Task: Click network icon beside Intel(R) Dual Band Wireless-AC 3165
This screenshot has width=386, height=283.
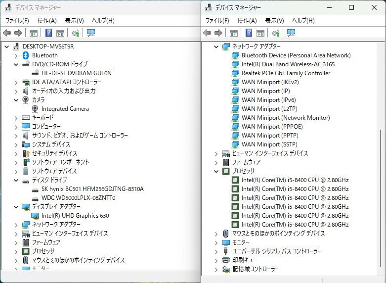Action: 235,64
